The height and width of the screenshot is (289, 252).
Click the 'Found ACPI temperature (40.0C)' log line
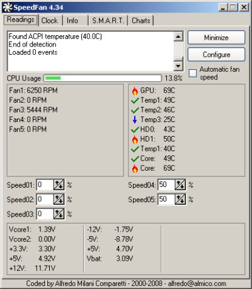(x=55, y=37)
